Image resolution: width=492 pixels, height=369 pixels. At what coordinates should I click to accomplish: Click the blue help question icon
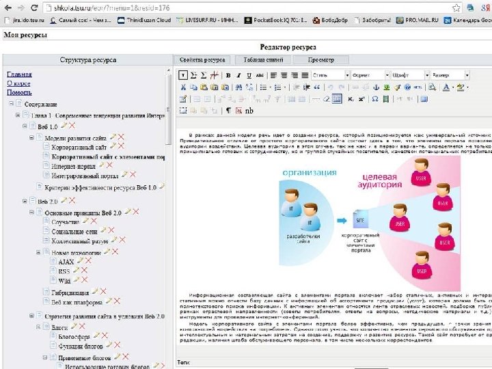click(x=407, y=87)
